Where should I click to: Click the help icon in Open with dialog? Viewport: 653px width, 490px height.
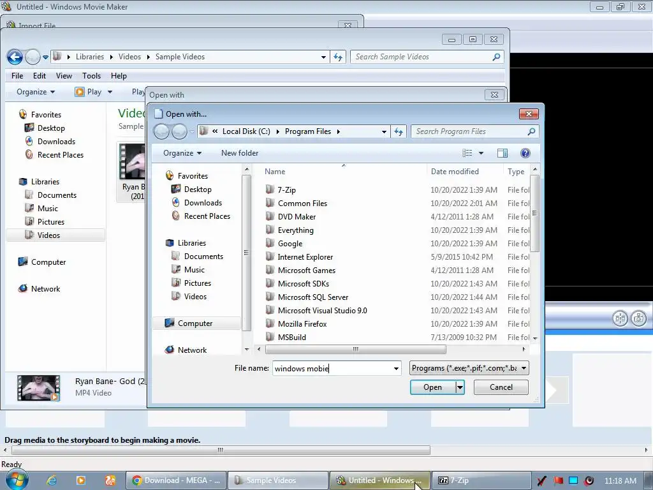click(525, 153)
